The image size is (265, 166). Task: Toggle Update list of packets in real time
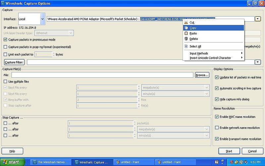coord(217,77)
